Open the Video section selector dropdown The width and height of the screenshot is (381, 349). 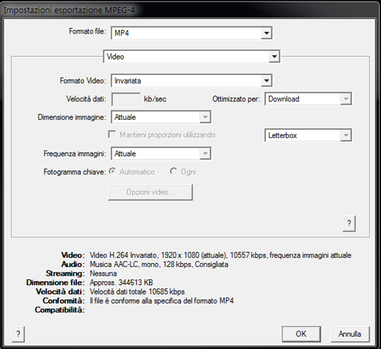(x=275, y=57)
